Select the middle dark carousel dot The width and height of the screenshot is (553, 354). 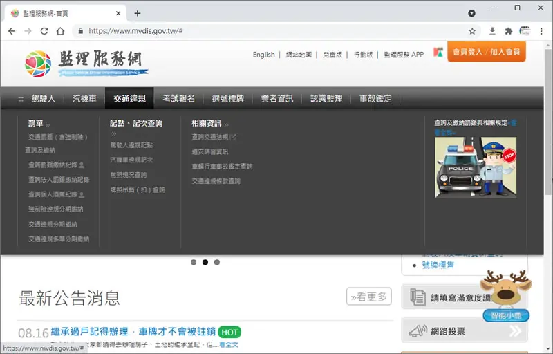(x=205, y=262)
